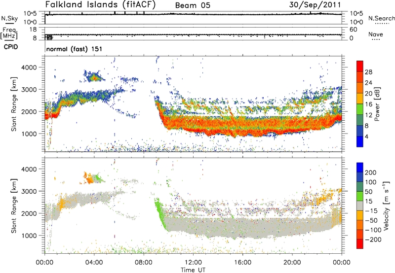
Task: Click the 'Velocity [m s-1]' colorbar title
Action: [x=386, y=205]
